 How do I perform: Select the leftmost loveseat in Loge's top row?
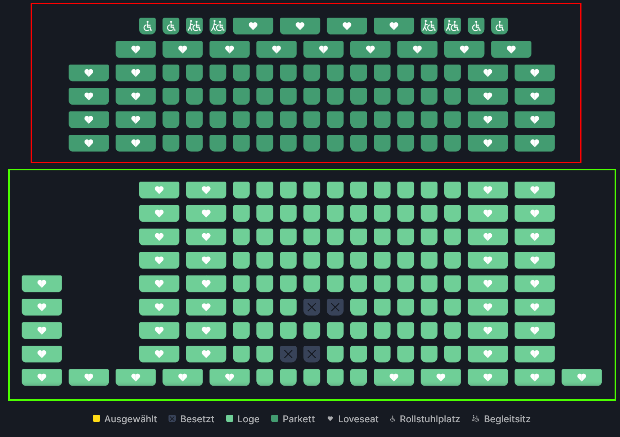(x=159, y=190)
